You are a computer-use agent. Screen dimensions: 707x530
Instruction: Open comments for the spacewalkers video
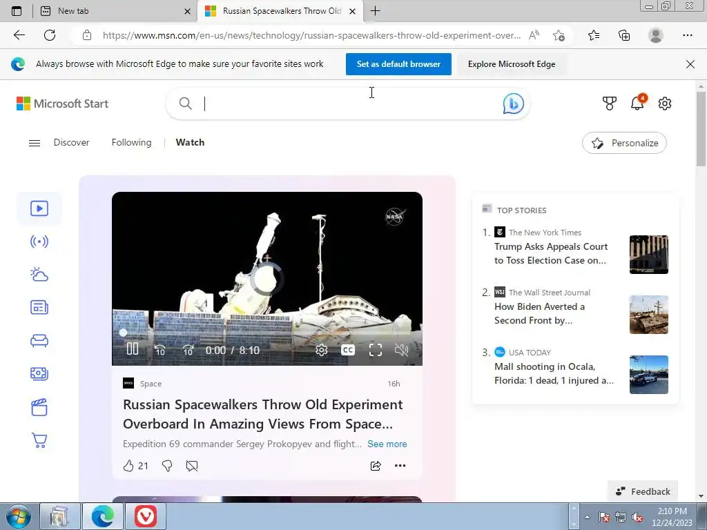tap(192, 466)
